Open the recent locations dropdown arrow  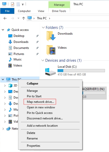(18, 18)
